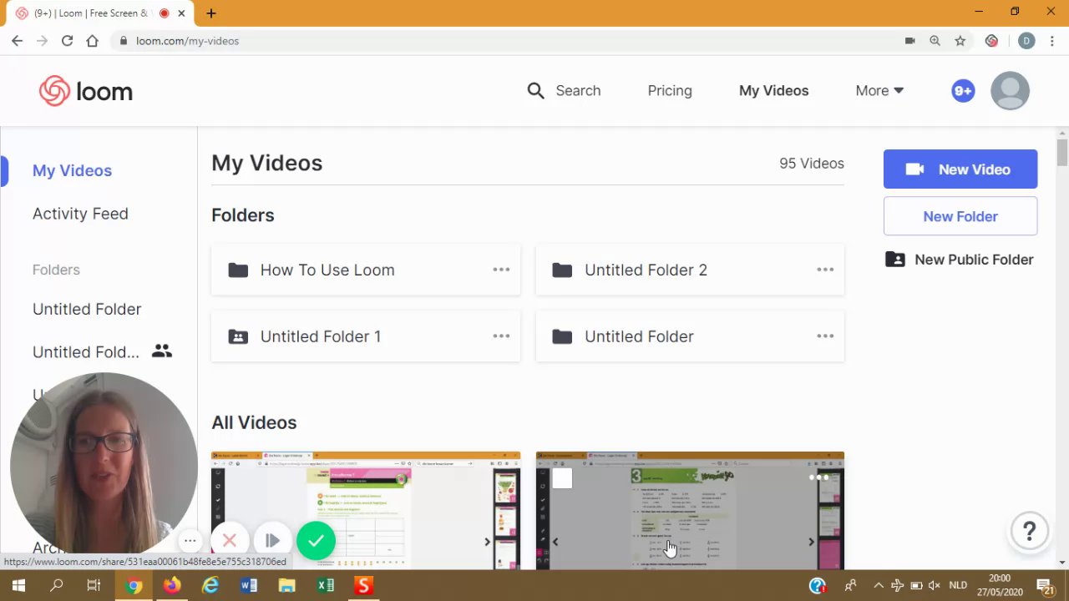Select My Videos in the sidebar
Image resolution: width=1069 pixels, height=601 pixels.
pos(72,170)
